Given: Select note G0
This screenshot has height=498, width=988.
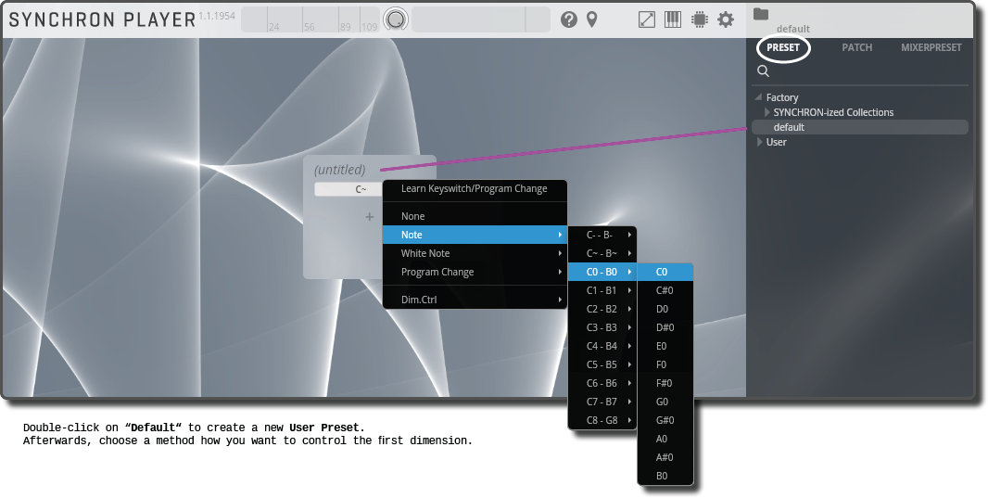Looking at the screenshot, I should [665, 402].
